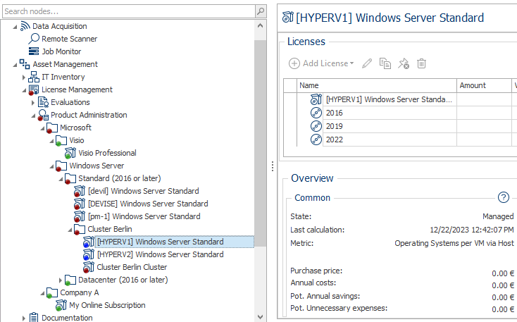The image size is (517, 322).
Task: Expand the IT Inventory node
Action: [x=24, y=77]
